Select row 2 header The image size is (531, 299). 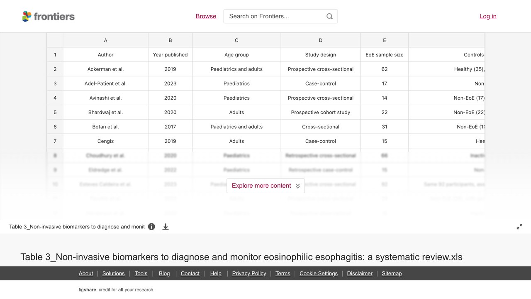pos(55,69)
